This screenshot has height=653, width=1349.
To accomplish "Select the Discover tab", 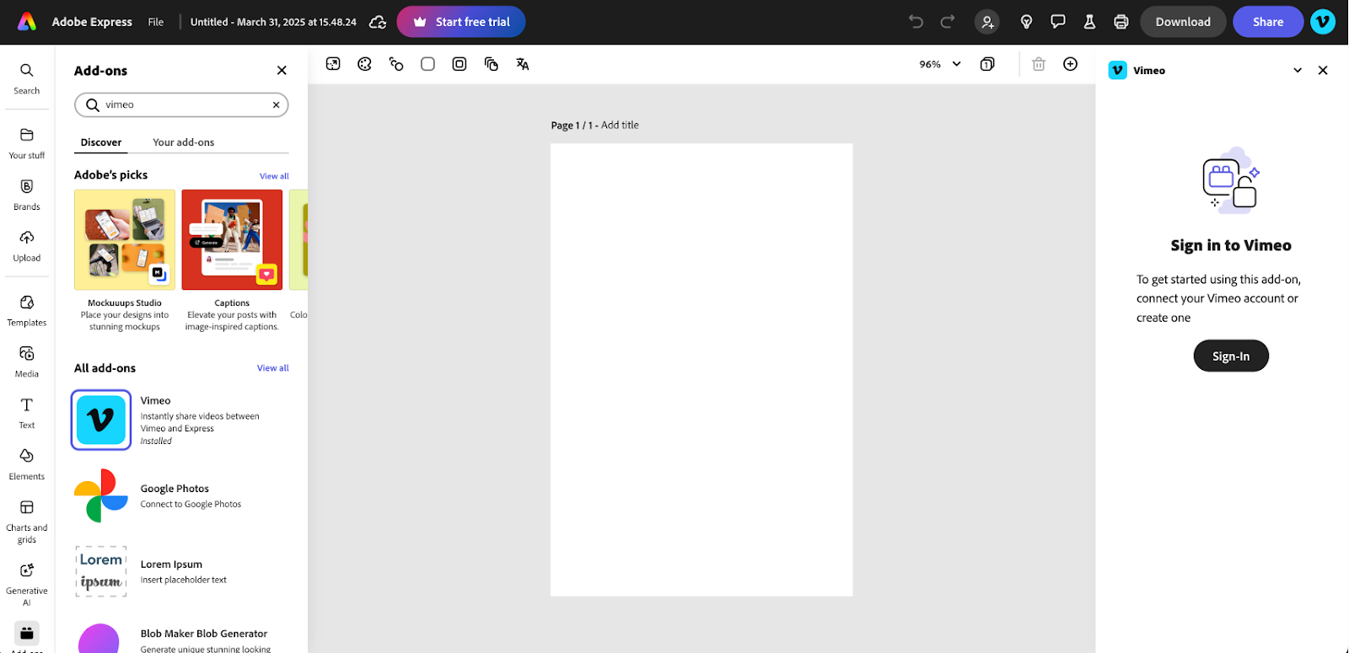I will (101, 142).
